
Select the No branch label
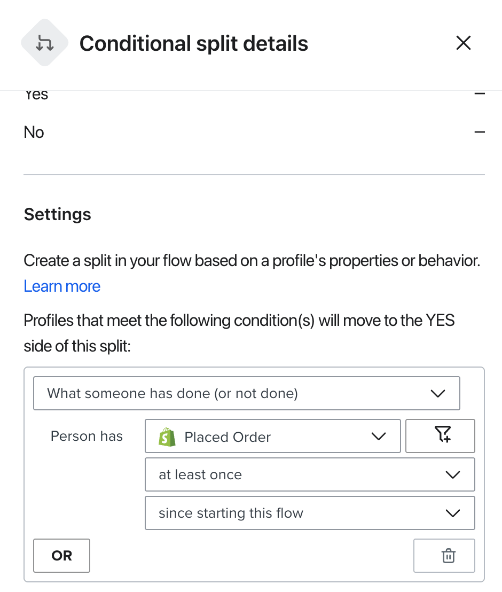coord(34,132)
